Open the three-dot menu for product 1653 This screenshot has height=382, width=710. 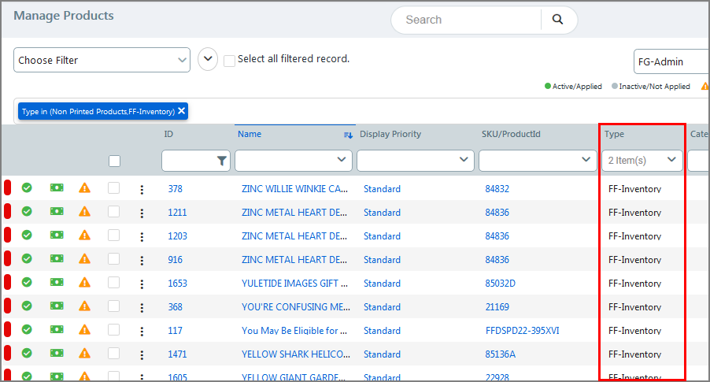(x=142, y=284)
